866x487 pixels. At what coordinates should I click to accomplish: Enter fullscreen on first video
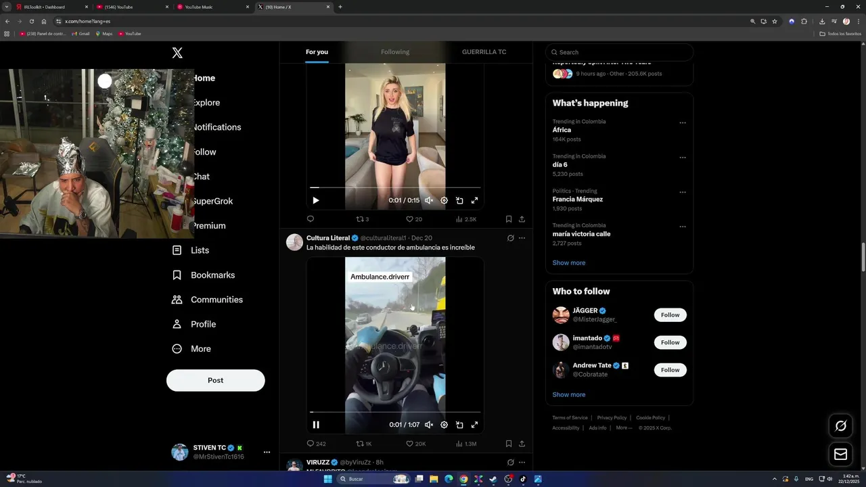point(474,200)
